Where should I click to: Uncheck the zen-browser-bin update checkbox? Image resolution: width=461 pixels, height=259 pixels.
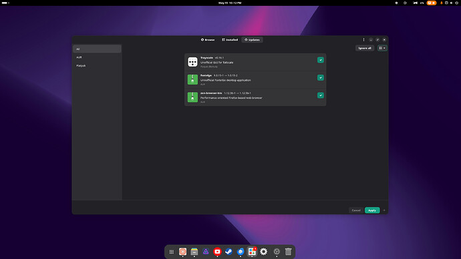321,95
